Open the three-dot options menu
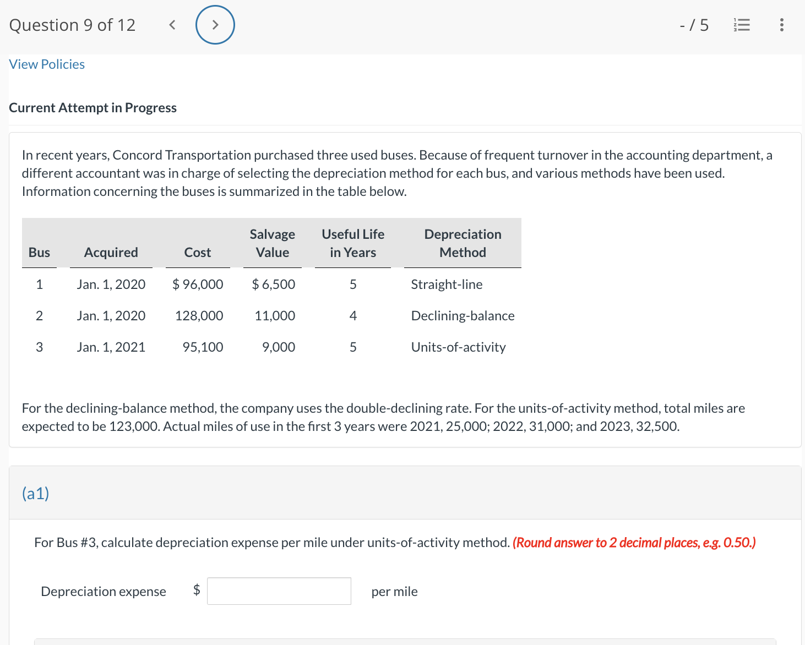Screen dimensions: 805x645 [x=781, y=25]
